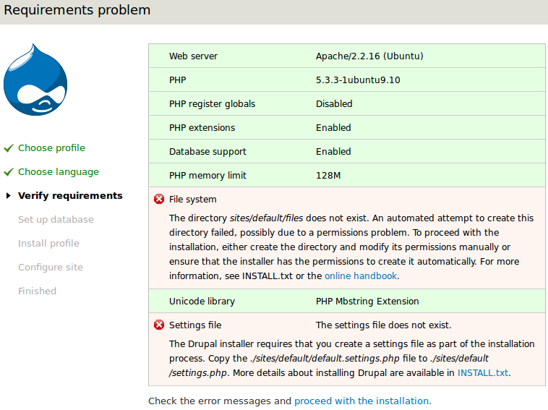Click the Web server row

tap(347, 56)
